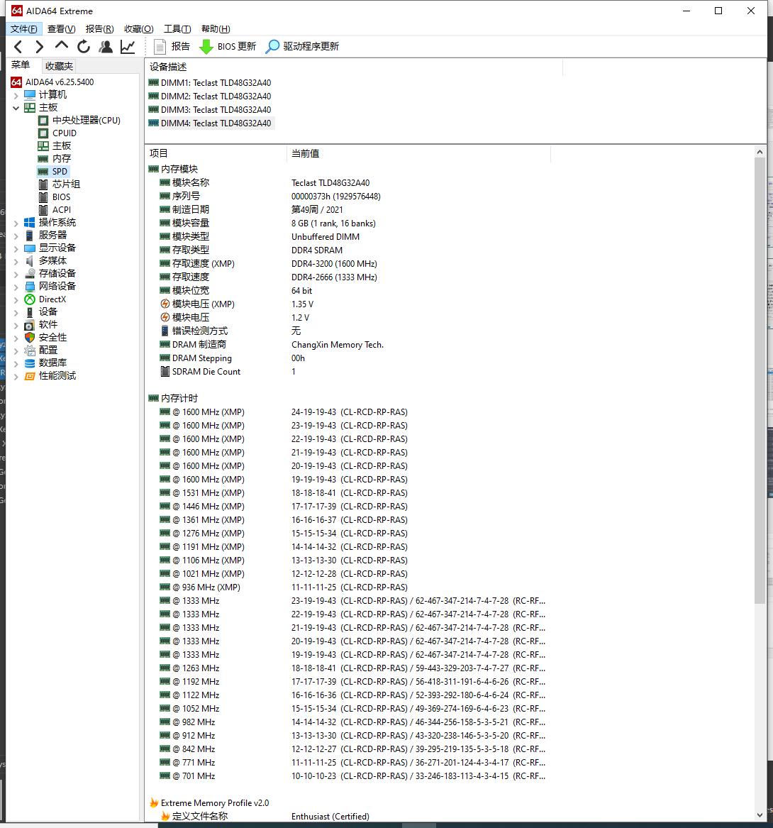Open the 报告(R) menu

click(100, 28)
